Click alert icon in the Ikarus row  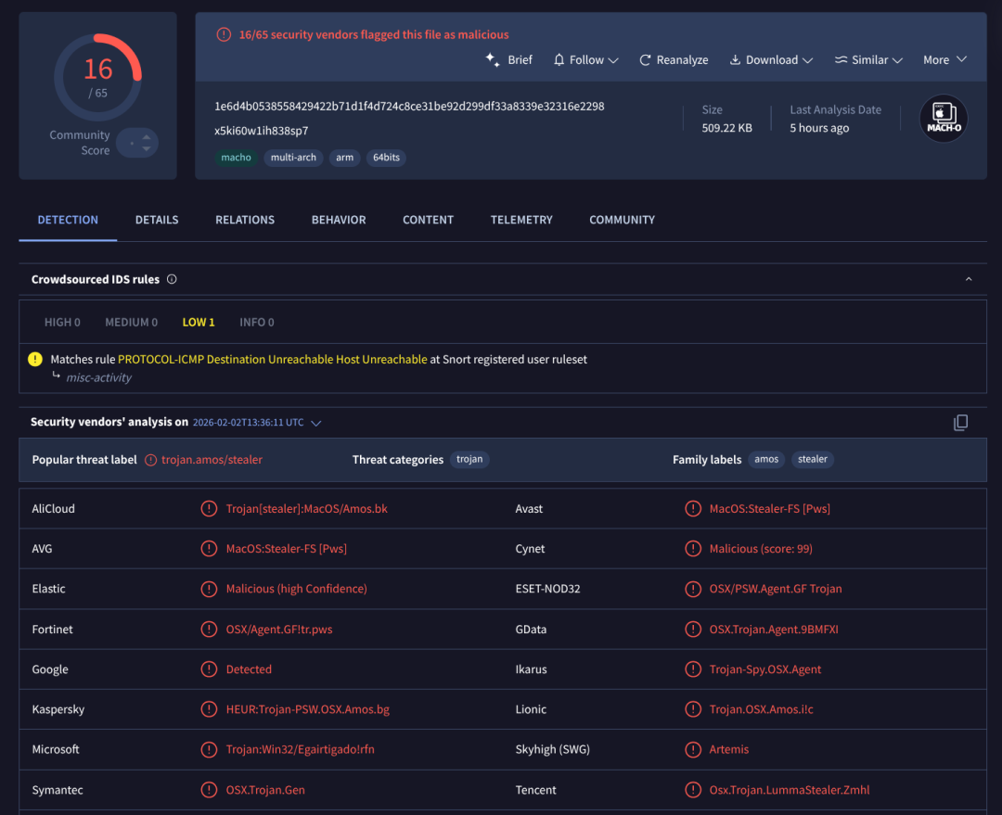693,669
